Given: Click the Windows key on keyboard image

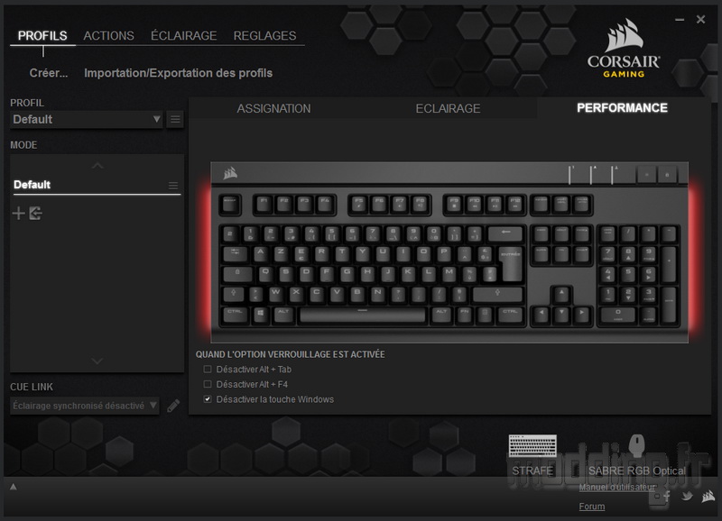Looking at the screenshot, I should 261,314.
